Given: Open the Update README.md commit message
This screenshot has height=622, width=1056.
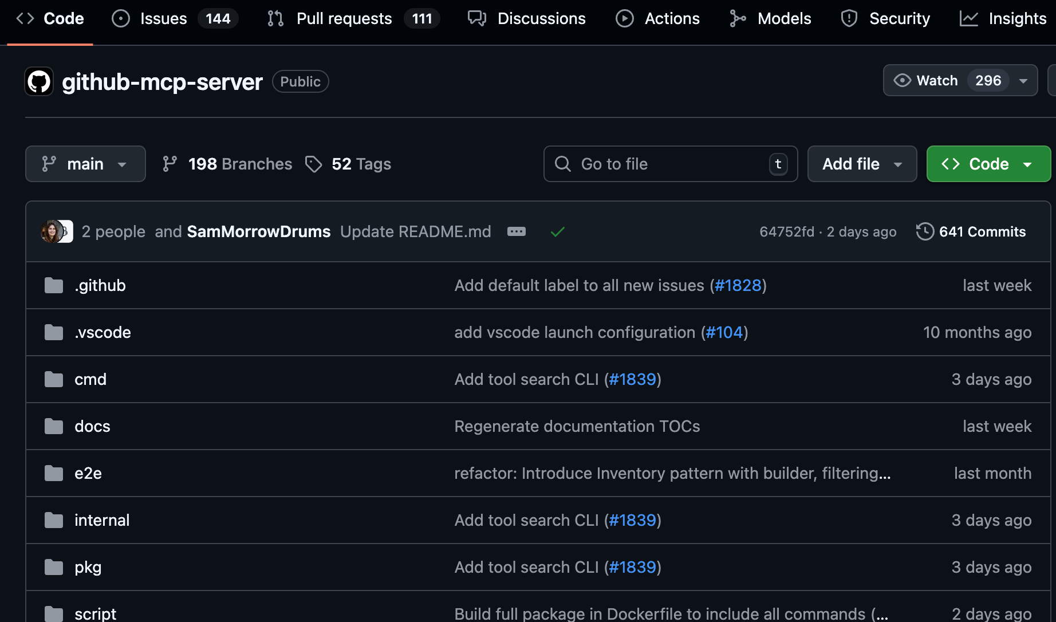Looking at the screenshot, I should (x=416, y=231).
